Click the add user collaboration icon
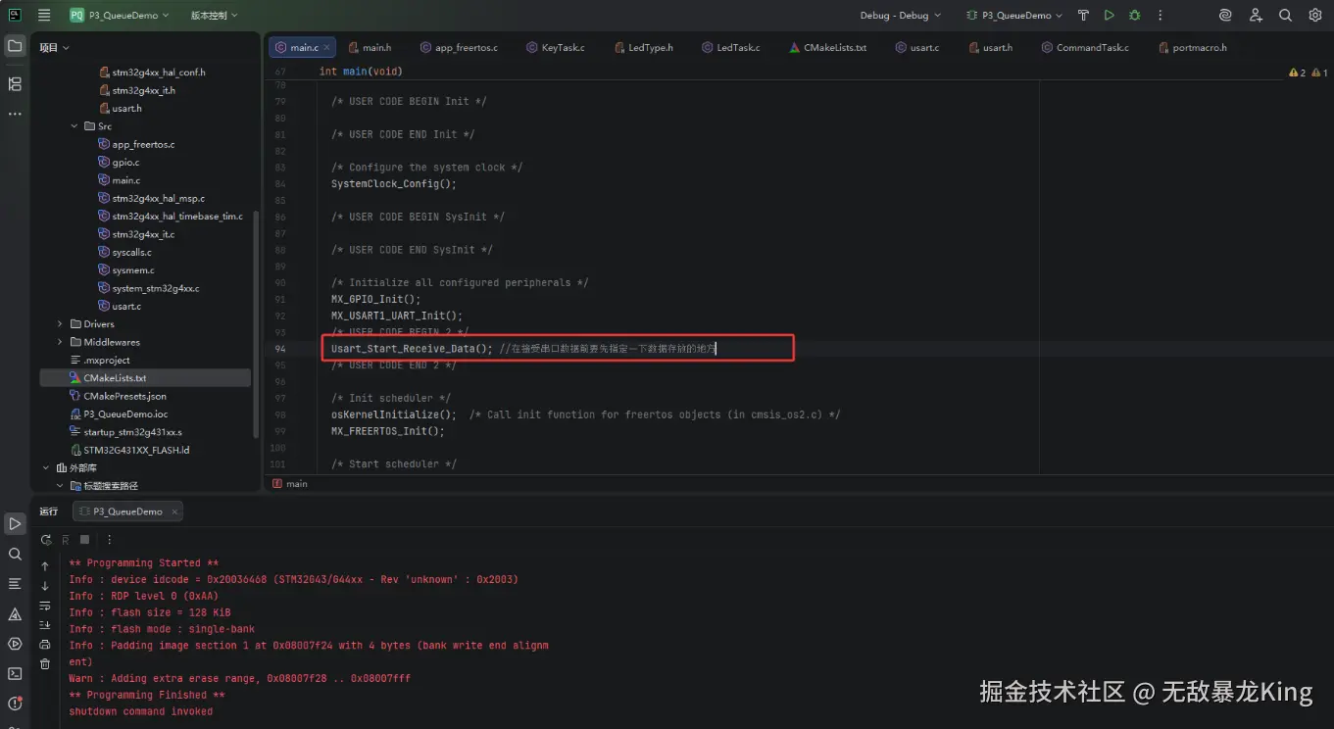Screen dimensions: 1334x729 pos(1256,15)
